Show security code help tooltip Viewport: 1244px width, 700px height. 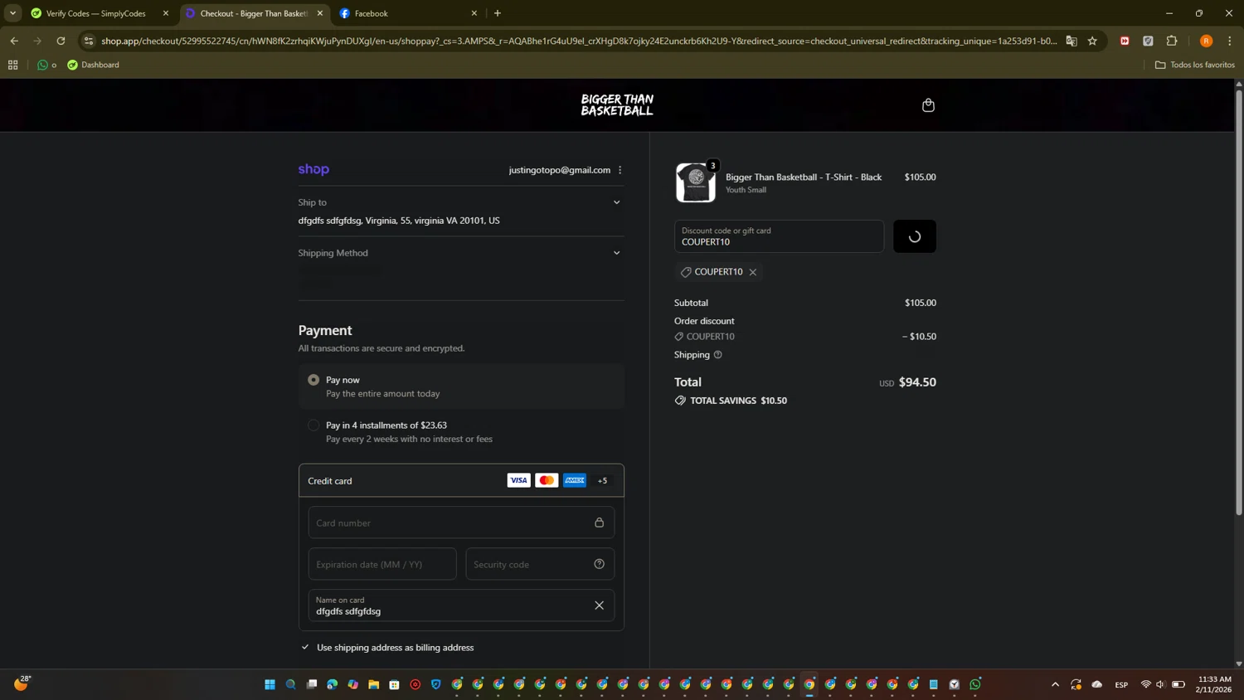click(x=599, y=564)
